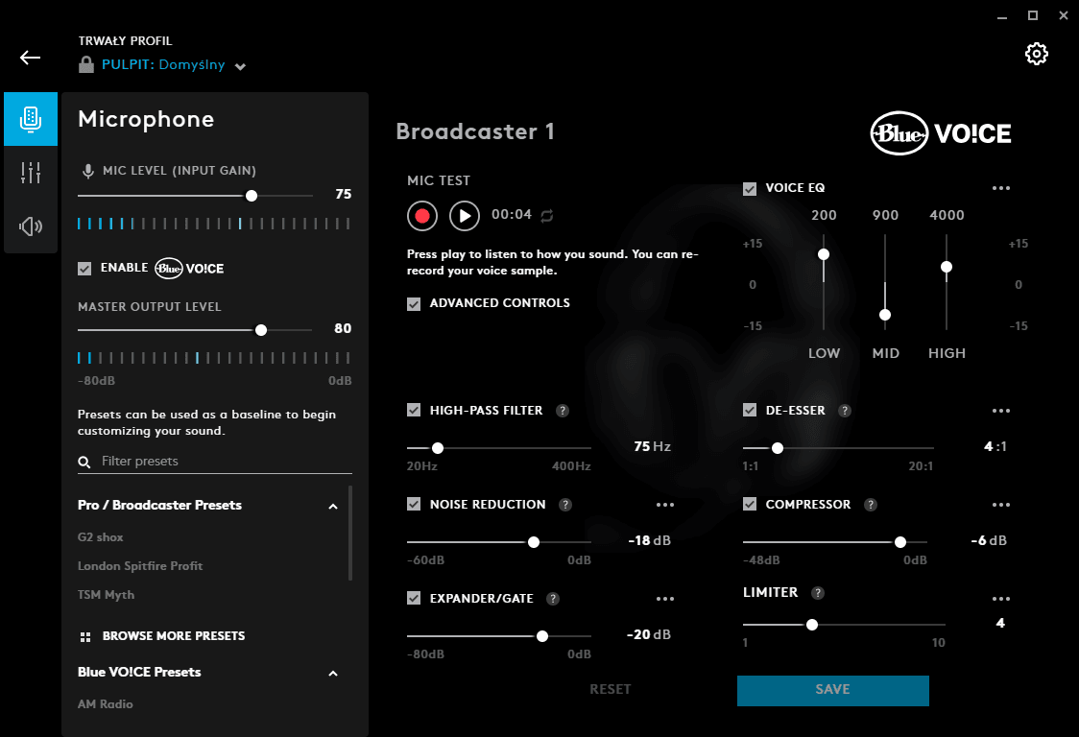Open Voice EQ more options
This screenshot has height=737, width=1079.
tap(1001, 188)
